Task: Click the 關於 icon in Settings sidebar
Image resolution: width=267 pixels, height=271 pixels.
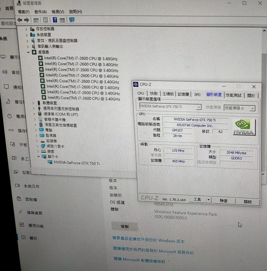Action: coord(20,238)
